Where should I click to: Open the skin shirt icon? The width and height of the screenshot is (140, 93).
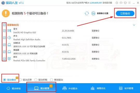click(x=125, y=3)
